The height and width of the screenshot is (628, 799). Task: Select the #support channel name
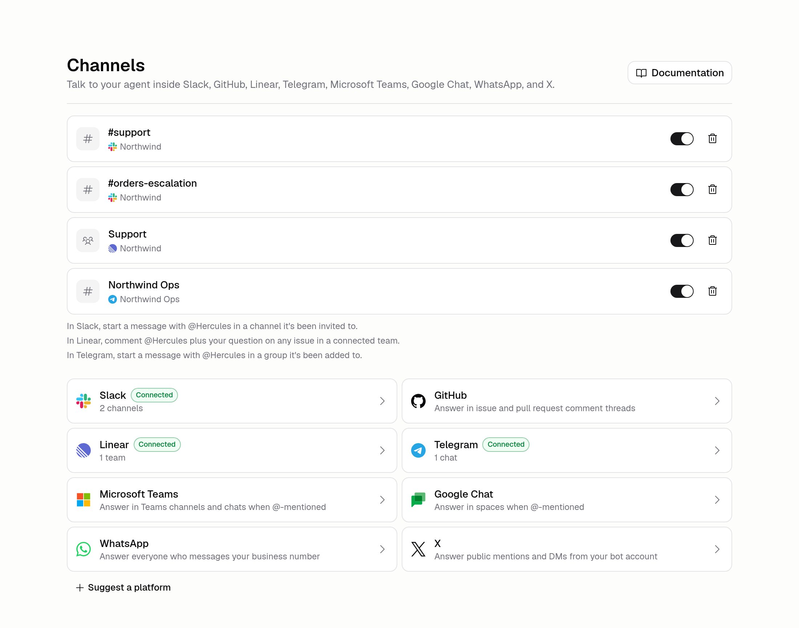coord(129,132)
